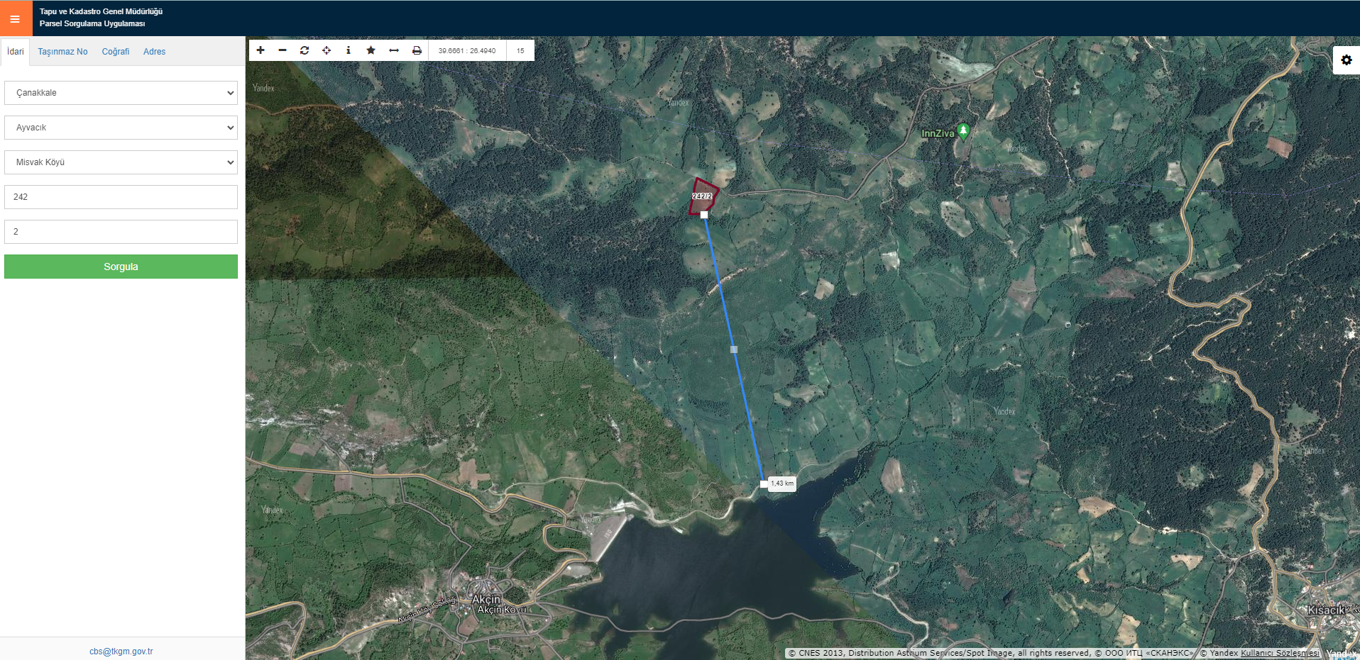Expand the Ayvacık district dropdown

(121, 128)
